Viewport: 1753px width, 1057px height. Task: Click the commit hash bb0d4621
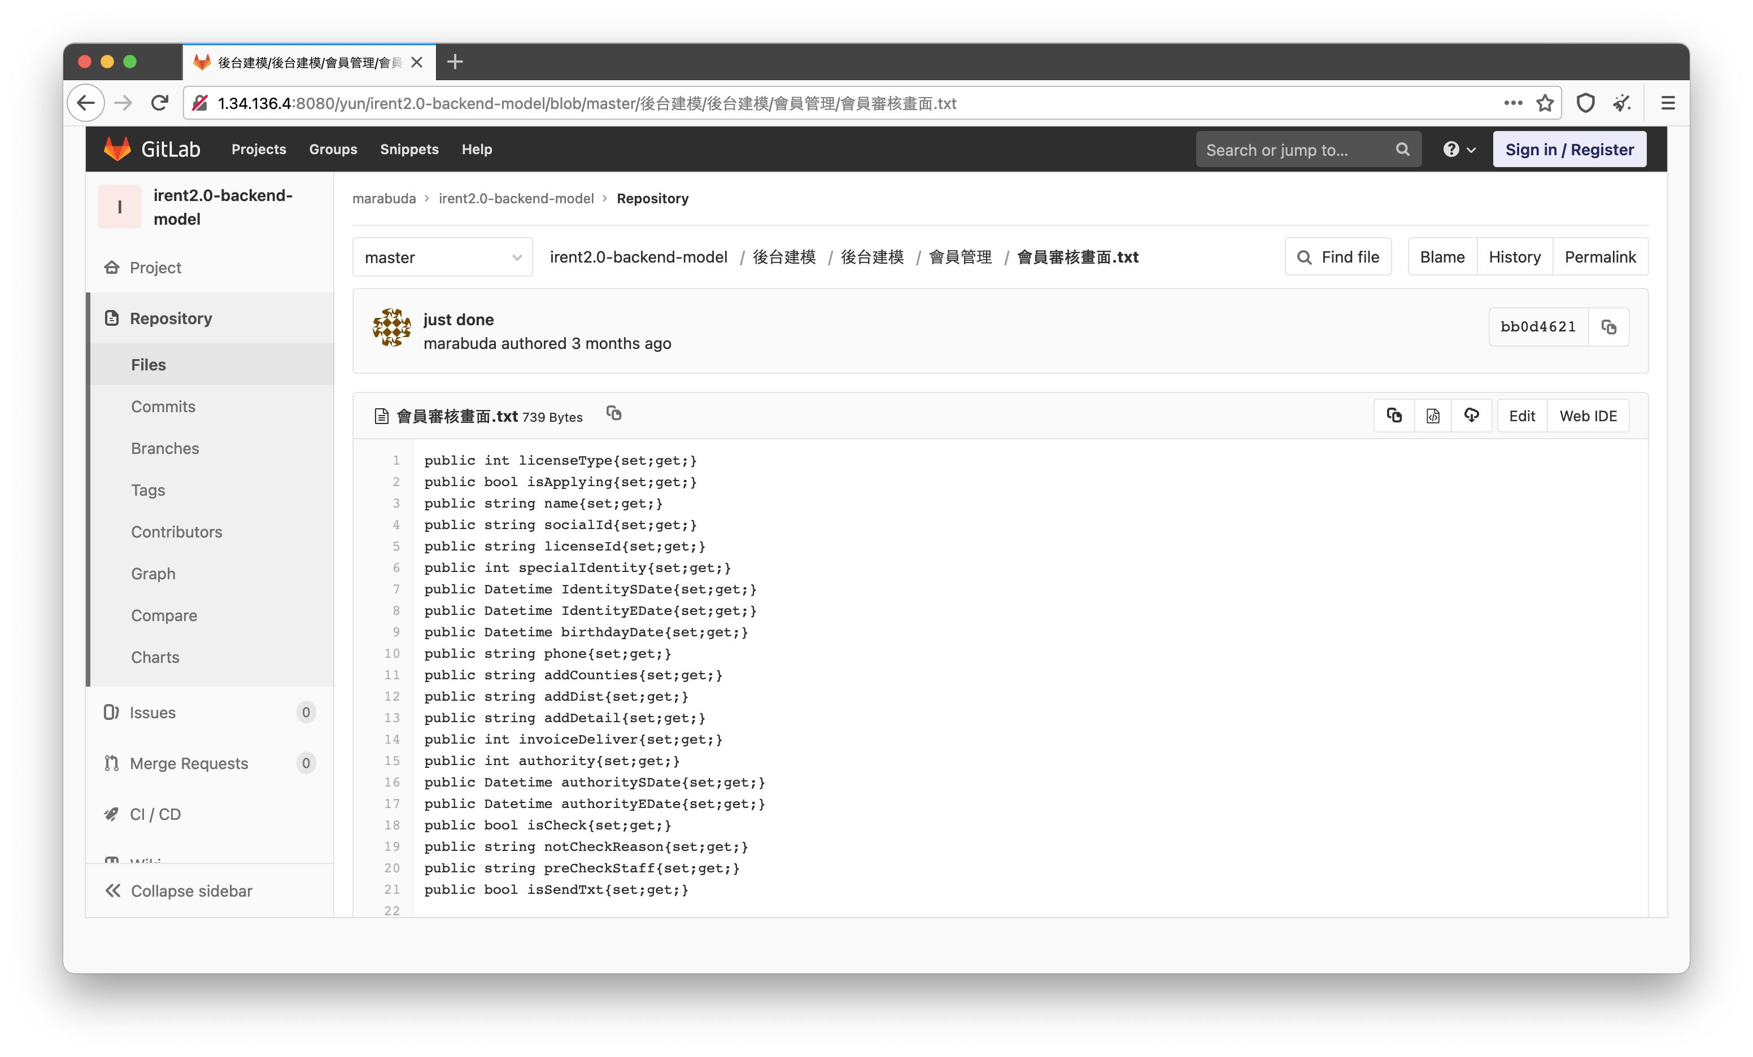(1538, 327)
